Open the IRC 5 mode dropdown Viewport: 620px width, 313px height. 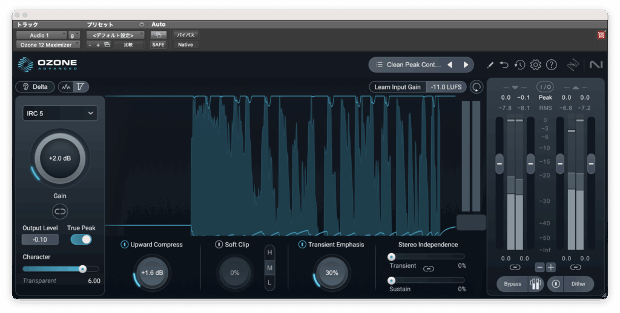click(x=60, y=113)
